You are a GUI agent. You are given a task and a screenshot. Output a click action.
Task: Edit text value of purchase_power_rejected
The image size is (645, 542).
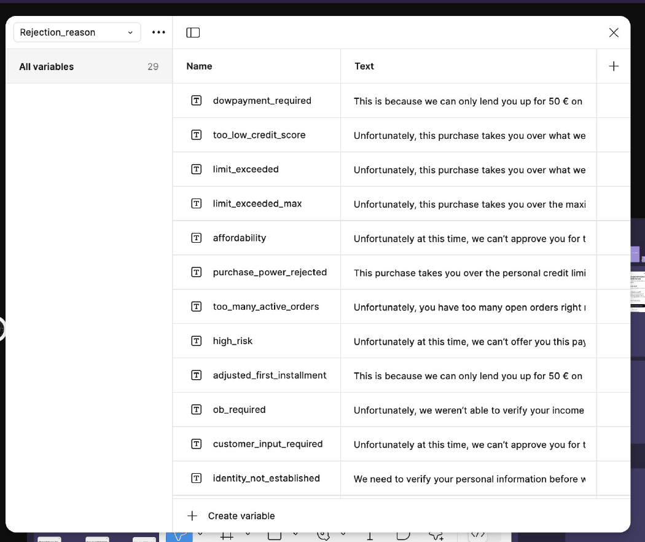[x=469, y=272]
